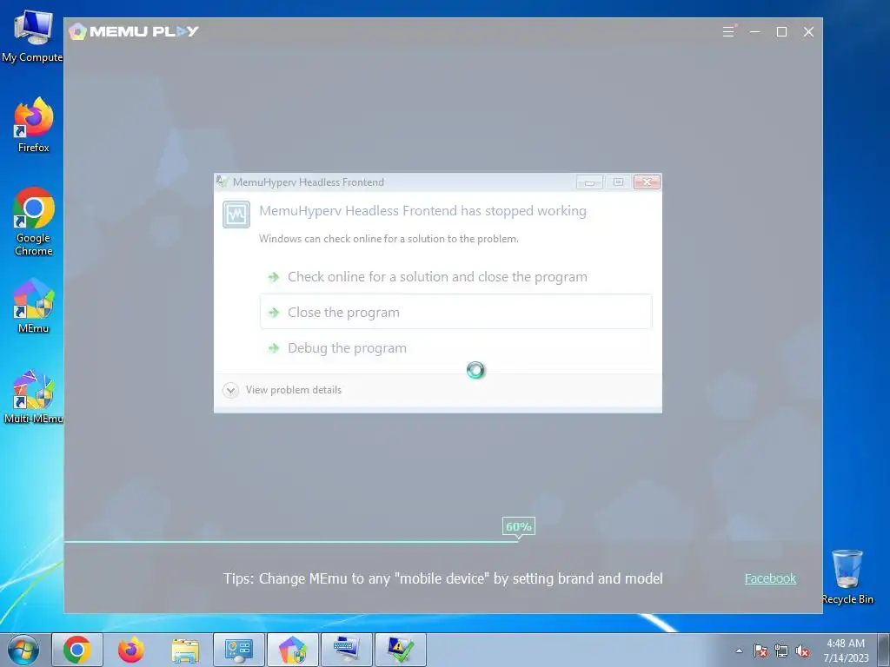Switch to MEmu taskbar item
This screenshot has height=667, width=890.
pyautogui.click(x=292, y=650)
